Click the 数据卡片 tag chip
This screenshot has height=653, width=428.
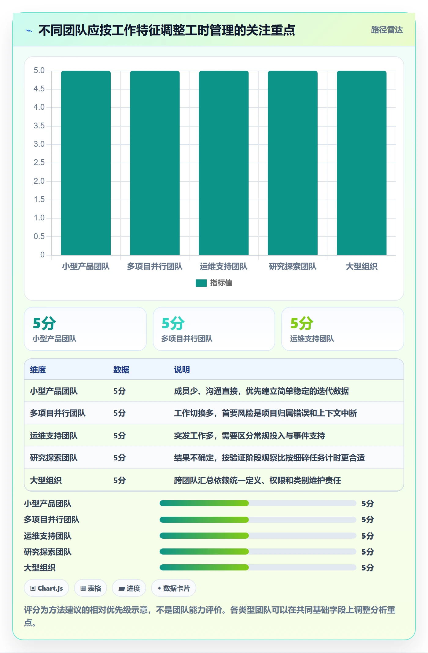pyautogui.click(x=174, y=588)
